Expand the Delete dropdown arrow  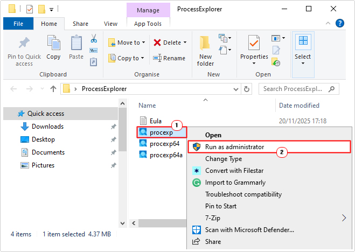(x=185, y=43)
